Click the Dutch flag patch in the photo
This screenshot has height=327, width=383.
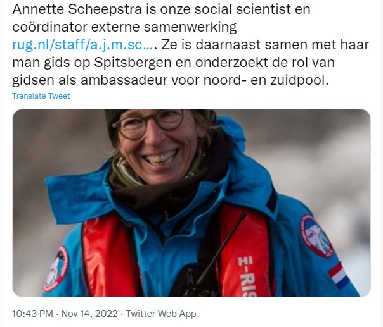(x=339, y=275)
